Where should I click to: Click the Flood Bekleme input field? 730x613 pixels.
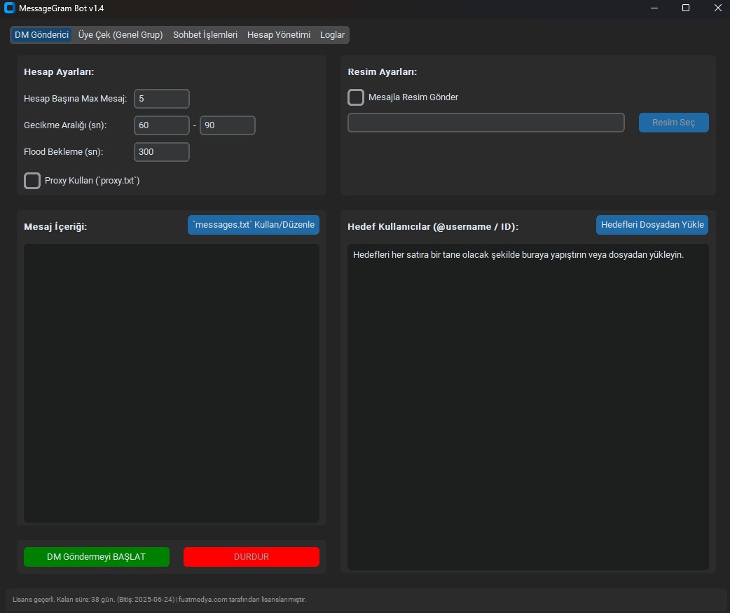point(162,152)
